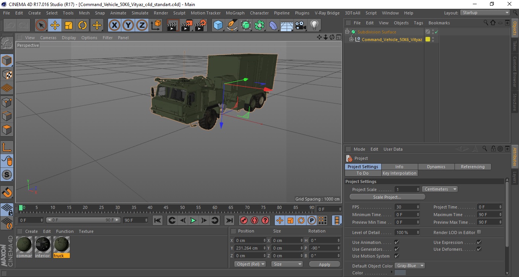Toggle the Use Expression checkbox

point(479,242)
